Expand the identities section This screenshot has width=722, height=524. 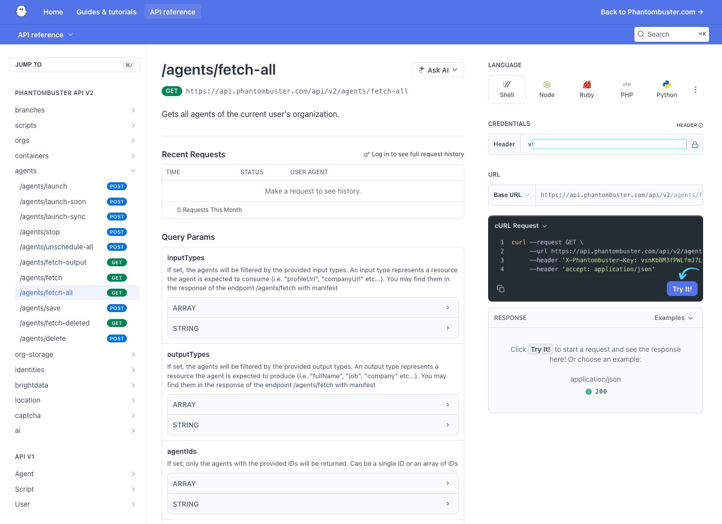pyautogui.click(x=77, y=370)
